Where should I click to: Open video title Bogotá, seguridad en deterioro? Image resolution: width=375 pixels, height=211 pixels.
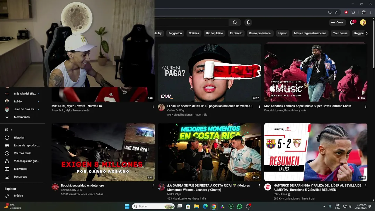tap(82, 186)
